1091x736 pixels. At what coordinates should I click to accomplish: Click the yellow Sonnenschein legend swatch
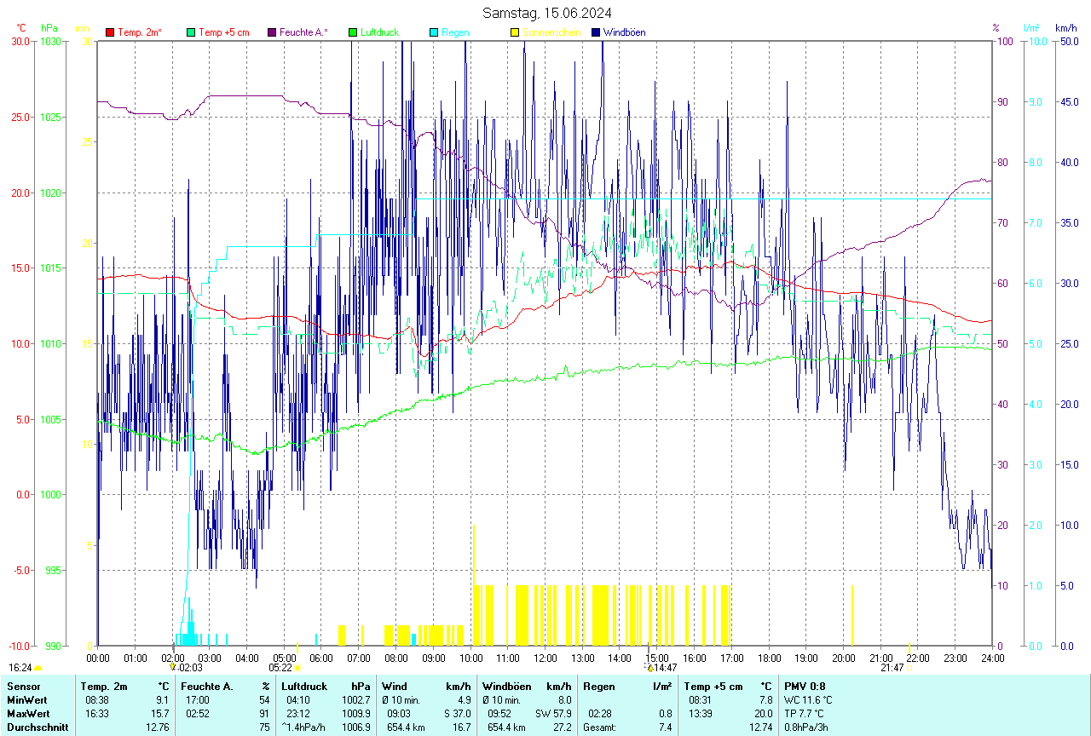515,32
